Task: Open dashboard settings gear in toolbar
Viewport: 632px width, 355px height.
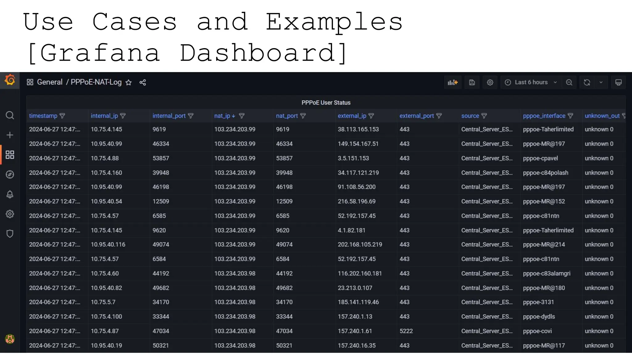Action: tap(490, 82)
